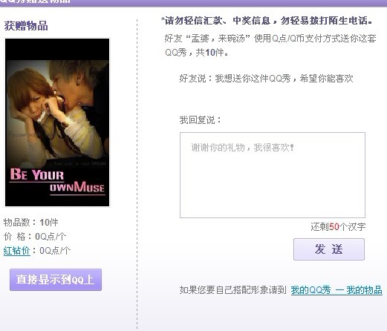Click the 我回复说 label

point(200,120)
